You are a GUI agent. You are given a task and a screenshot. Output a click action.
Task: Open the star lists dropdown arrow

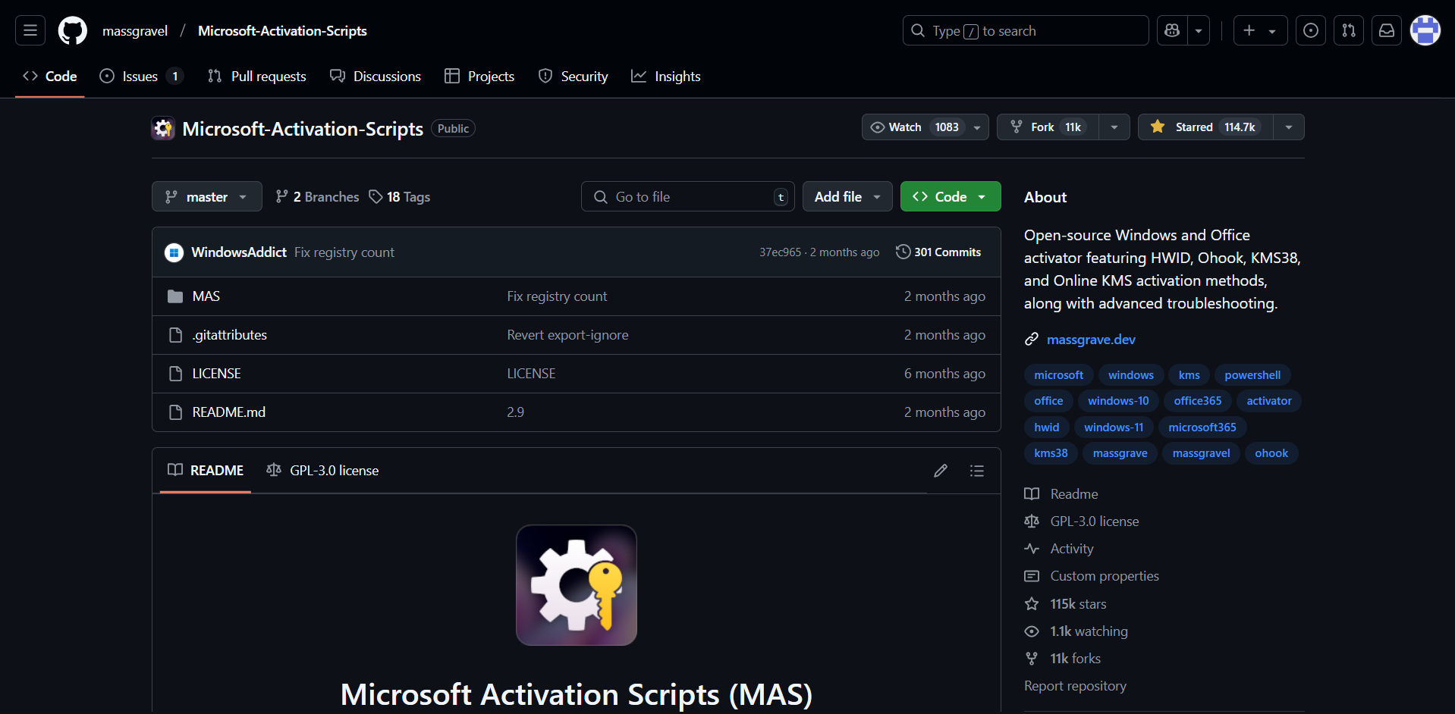click(1289, 127)
